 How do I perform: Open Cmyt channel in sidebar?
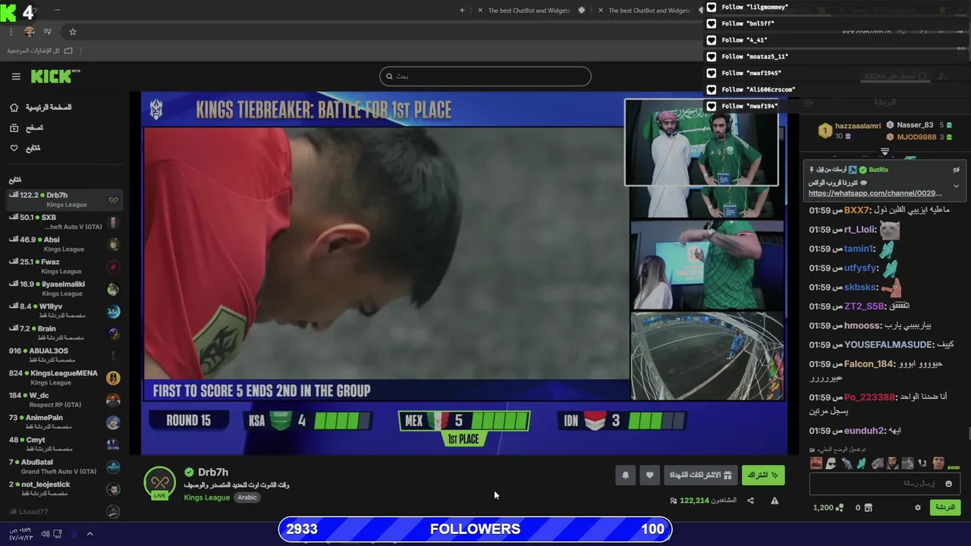click(x=64, y=444)
